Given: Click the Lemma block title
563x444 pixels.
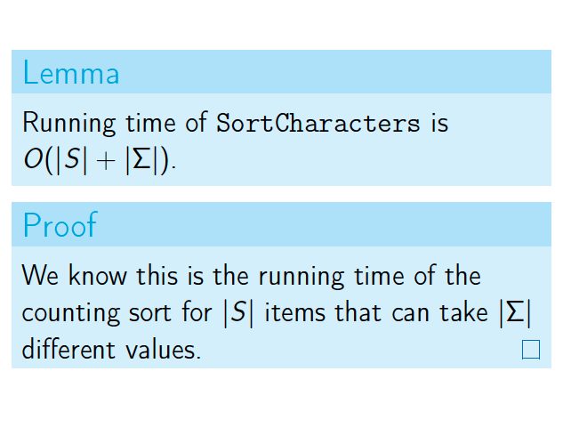Looking at the screenshot, I should click(71, 73).
